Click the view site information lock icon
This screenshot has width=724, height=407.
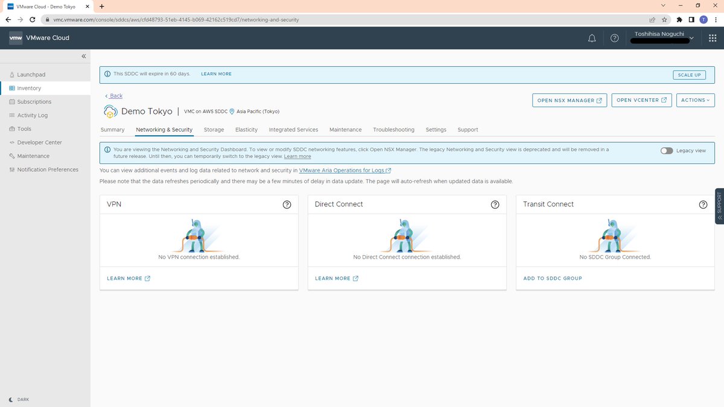pos(48,19)
